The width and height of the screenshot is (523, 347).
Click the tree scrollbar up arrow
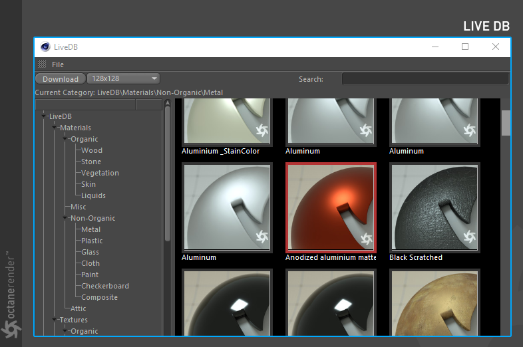coord(168,102)
